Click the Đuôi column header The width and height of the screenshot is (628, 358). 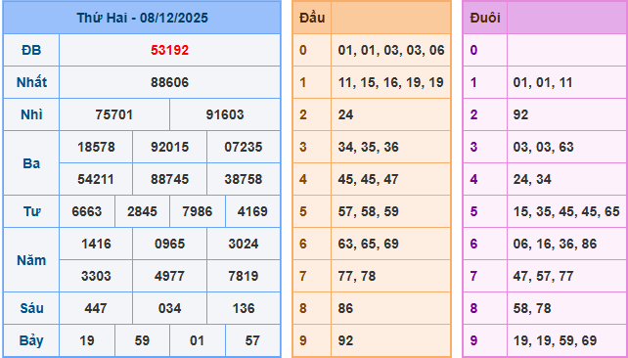point(485,18)
